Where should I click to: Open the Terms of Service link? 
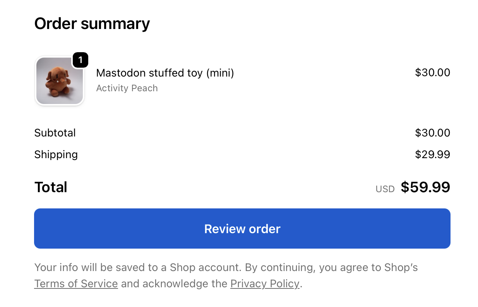tap(76, 284)
